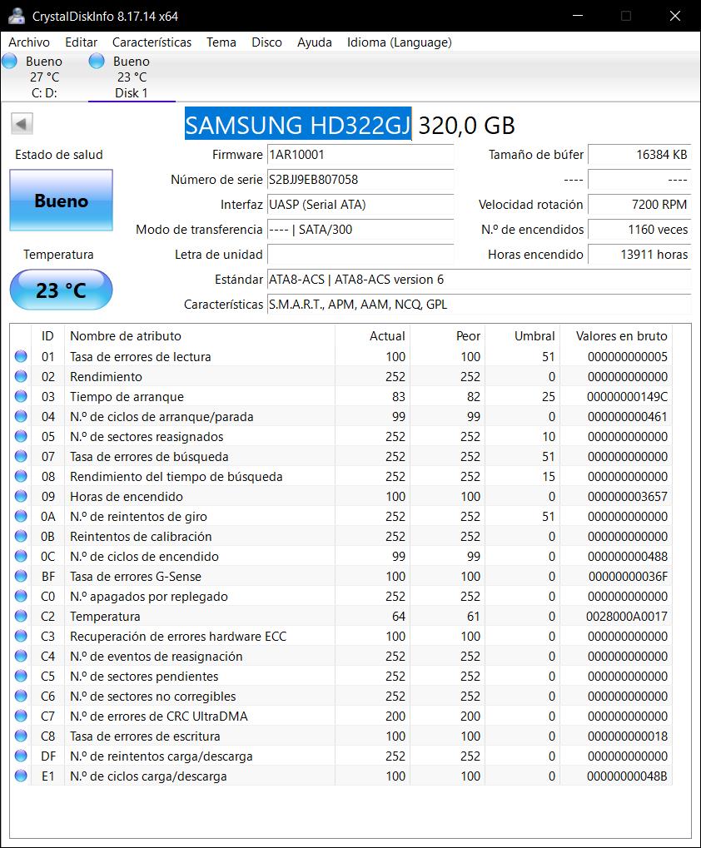Click the ID column header
701x848 pixels.
tap(47, 336)
